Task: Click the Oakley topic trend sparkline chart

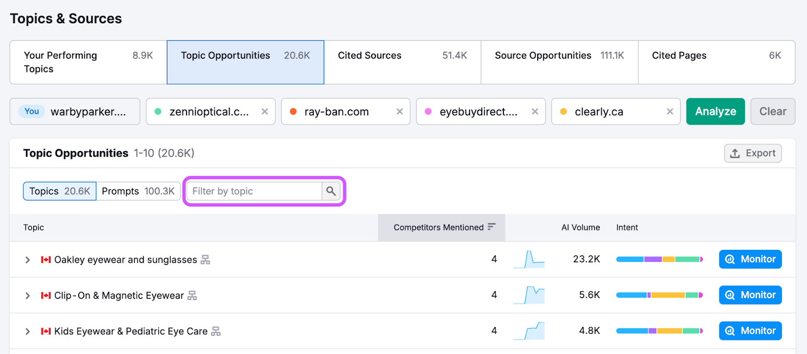Action: [x=529, y=259]
